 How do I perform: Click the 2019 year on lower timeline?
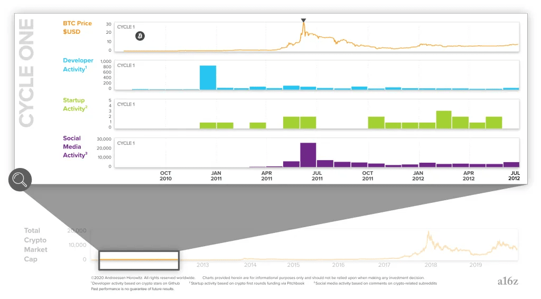point(475,265)
